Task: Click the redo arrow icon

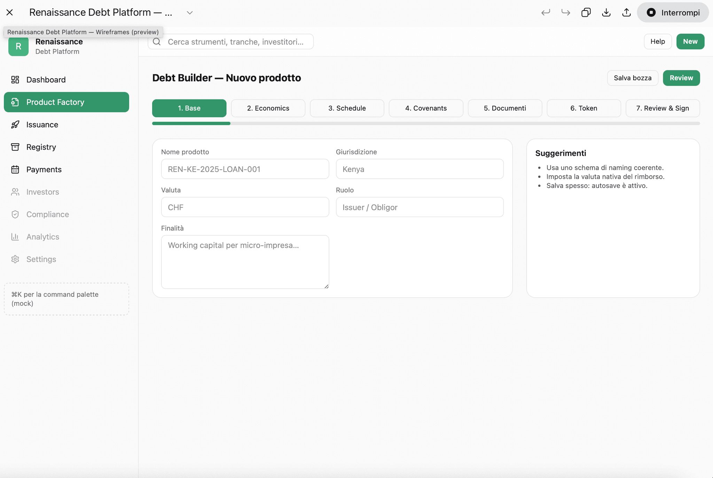Action: pos(566,13)
